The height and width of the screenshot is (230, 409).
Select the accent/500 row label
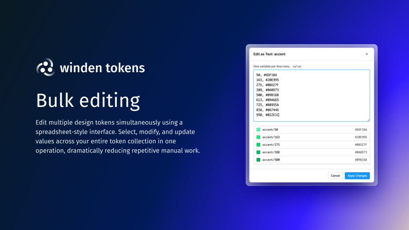click(x=271, y=160)
